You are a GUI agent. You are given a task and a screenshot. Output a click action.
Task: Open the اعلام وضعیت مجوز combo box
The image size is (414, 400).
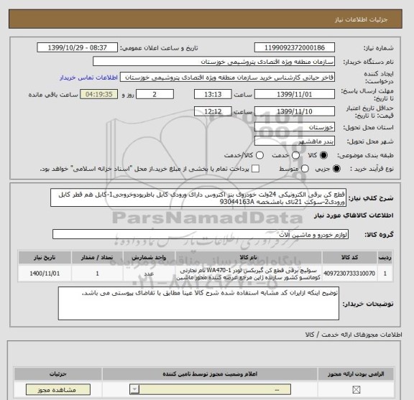(x=210, y=389)
